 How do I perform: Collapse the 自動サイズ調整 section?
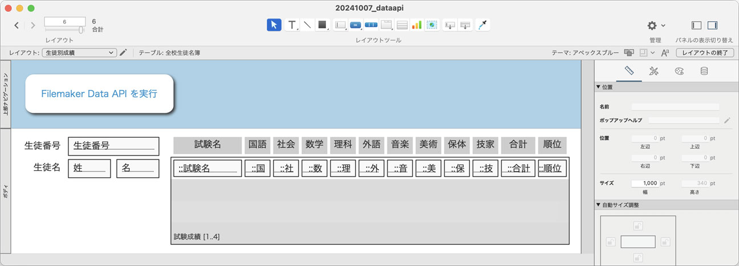598,205
